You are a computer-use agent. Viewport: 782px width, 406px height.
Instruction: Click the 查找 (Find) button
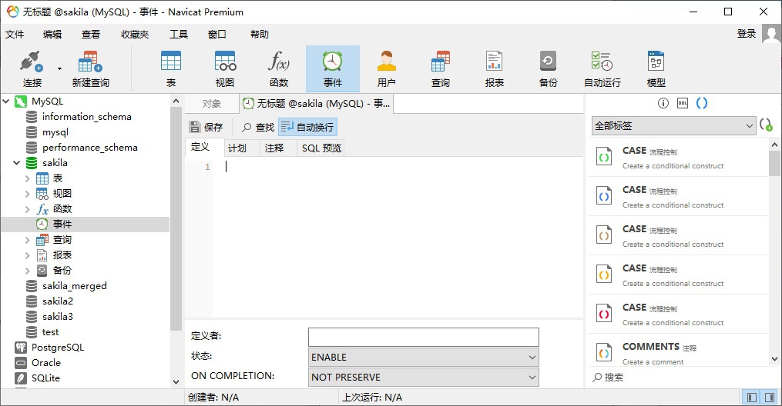[258, 128]
